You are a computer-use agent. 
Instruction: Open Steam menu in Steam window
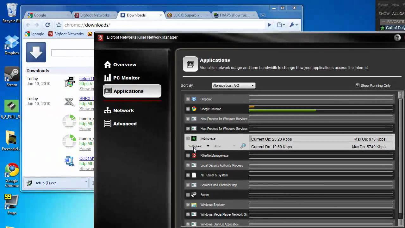383,5
